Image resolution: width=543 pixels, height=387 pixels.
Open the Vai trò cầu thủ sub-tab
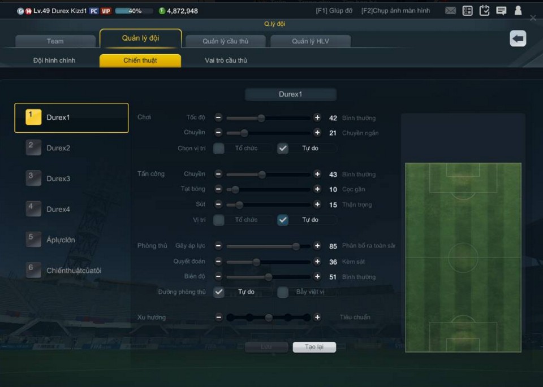[226, 60]
